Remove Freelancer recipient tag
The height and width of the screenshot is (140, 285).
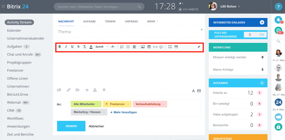(x=128, y=104)
